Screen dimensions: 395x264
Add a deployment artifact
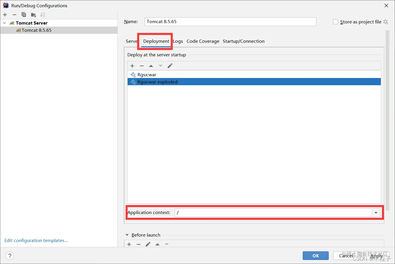(x=132, y=66)
